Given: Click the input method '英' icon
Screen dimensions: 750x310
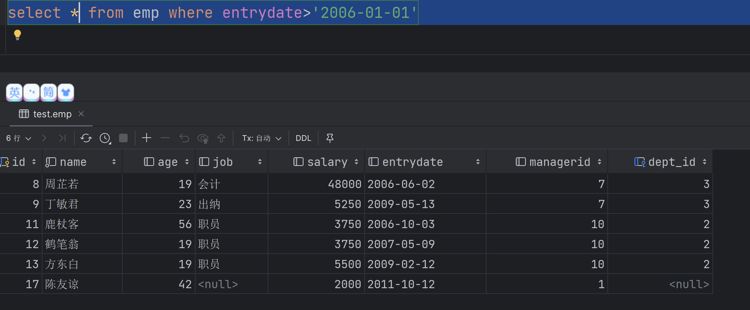Looking at the screenshot, I should [14, 93].
